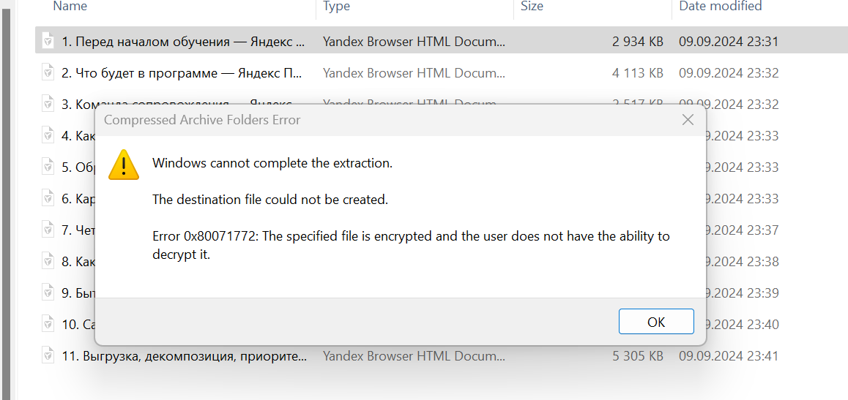This screenshot has height=400, width=848.
Task: Click the 4 113 KB size cell
Action: 637,73
